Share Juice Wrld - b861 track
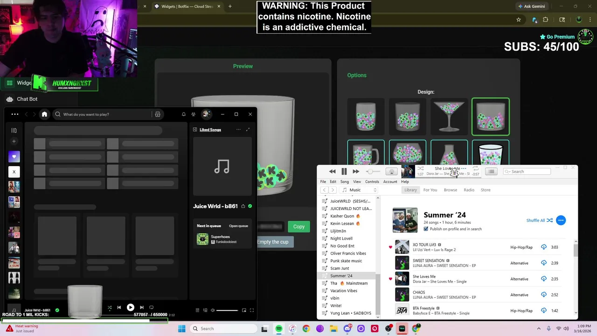This screenshot has width=597, height=336. coord(243,206)
